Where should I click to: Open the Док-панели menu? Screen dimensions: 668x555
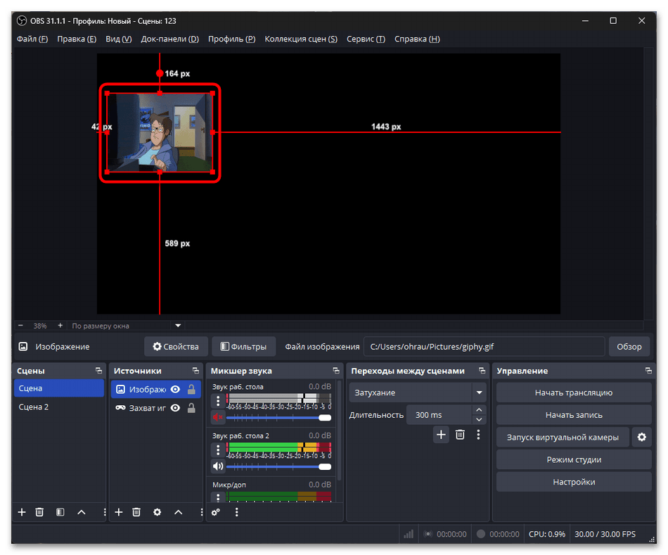point(170,39)
